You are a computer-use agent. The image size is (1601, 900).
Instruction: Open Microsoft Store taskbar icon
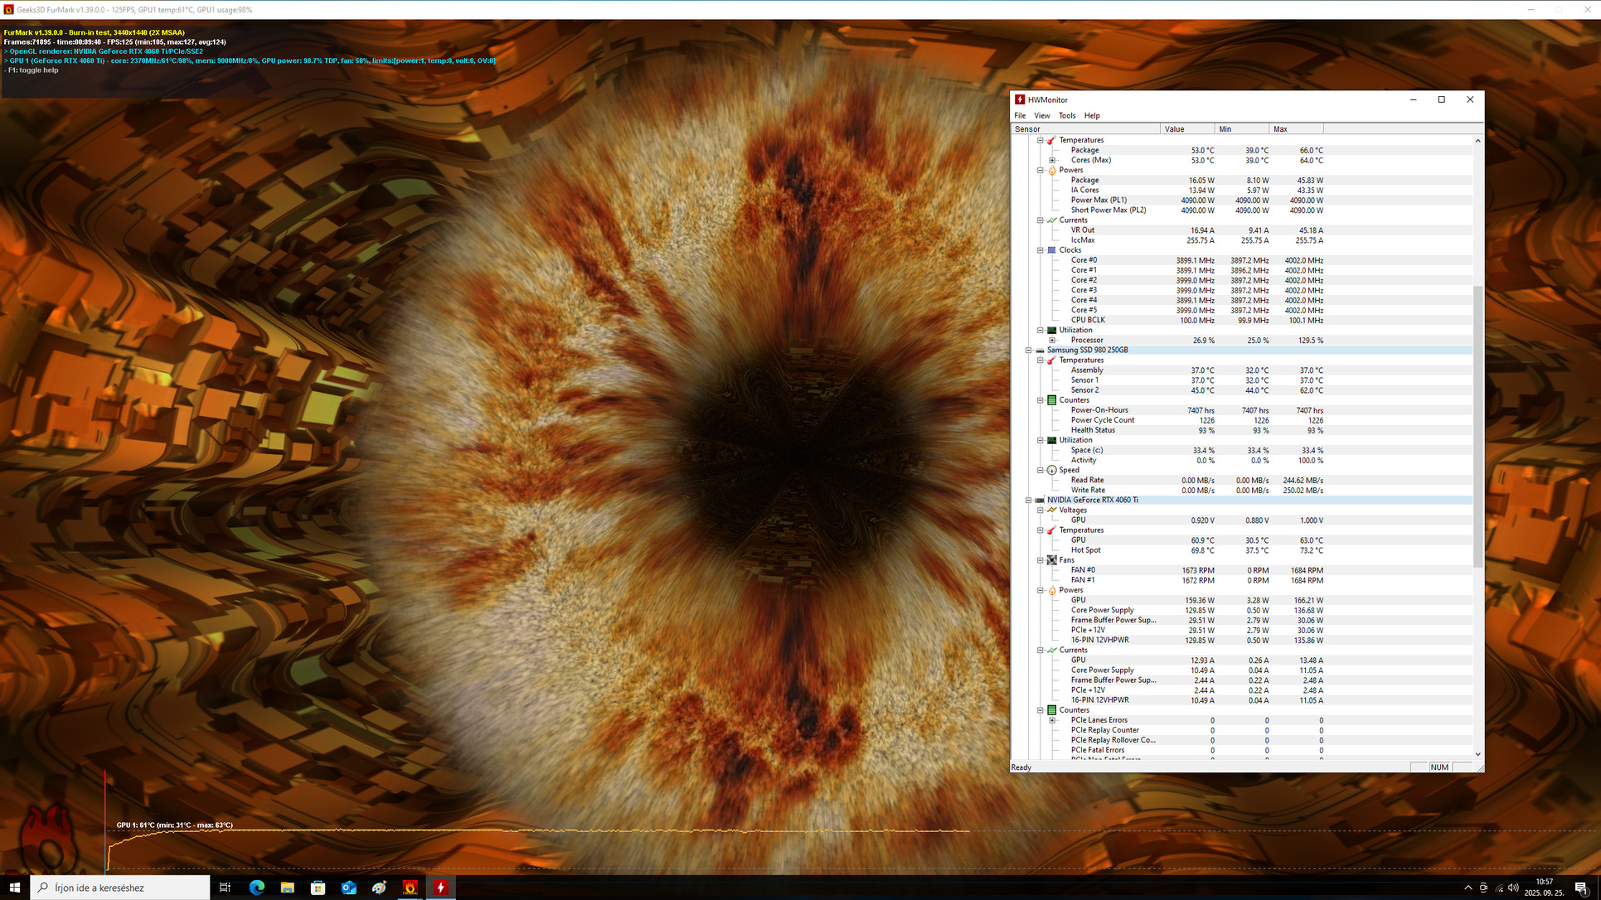point(318,888)
